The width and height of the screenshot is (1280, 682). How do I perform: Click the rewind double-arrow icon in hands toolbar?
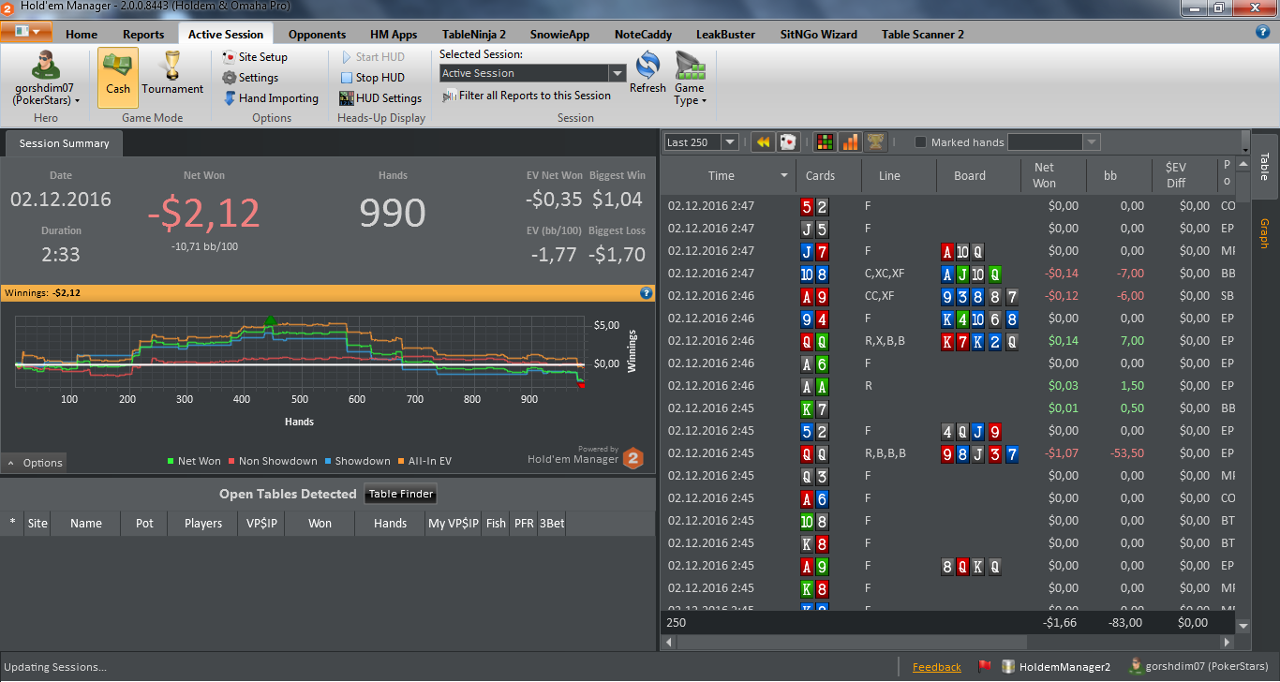[764, 142]
